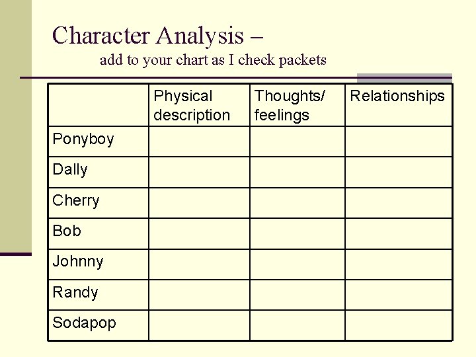The image size is (476, 357).
Task: Click the empty top-left table cell
Action: click(x=99, y=105)
